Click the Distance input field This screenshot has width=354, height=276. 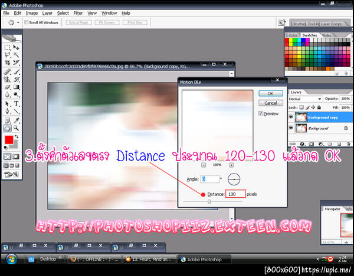pos(235,194)
